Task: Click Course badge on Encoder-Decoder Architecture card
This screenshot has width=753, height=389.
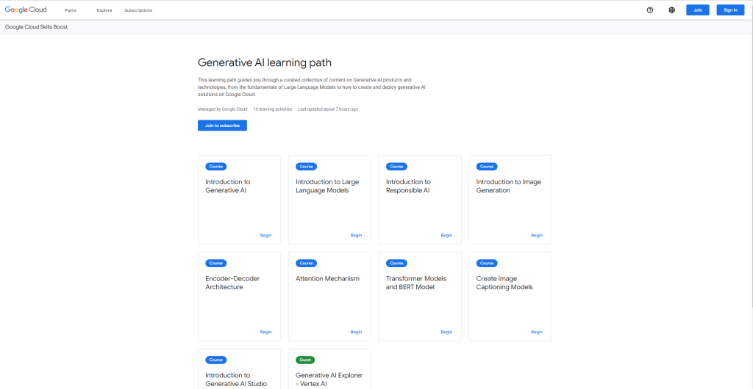Action: pos(216,263)
